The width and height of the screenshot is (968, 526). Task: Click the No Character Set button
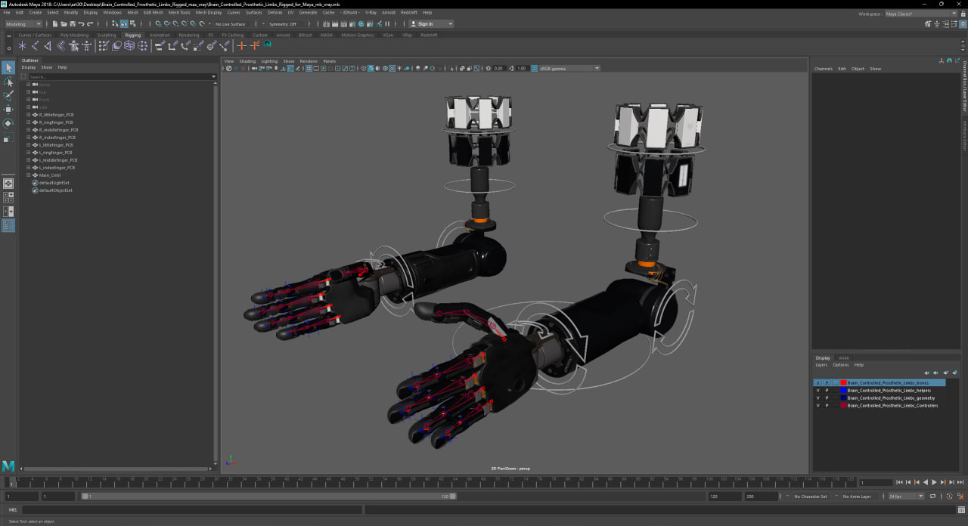tap(811, 497)
